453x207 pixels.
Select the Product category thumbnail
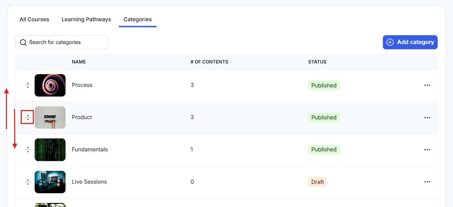click(x=50, y=117)
